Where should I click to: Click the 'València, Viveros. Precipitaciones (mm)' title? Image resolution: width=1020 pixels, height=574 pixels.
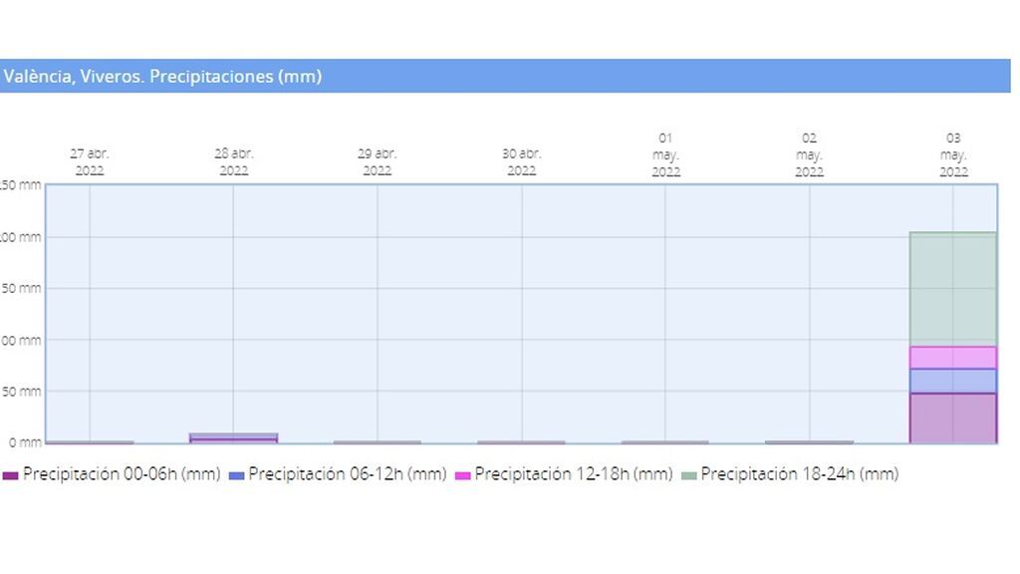click(x=162, y=76)
